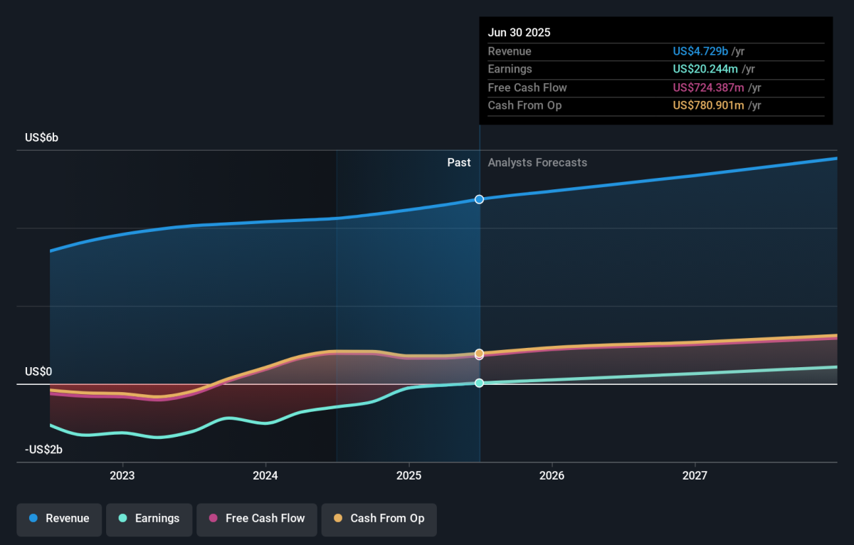The image size is (854, 545).
Task: Click the 2023 x-axis label
Action: (122, 475)
